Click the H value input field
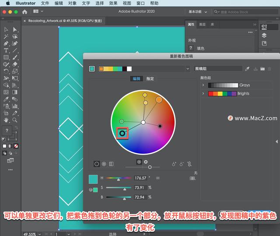Viewport: 280px width, 236px height. [x=140, y=178]
